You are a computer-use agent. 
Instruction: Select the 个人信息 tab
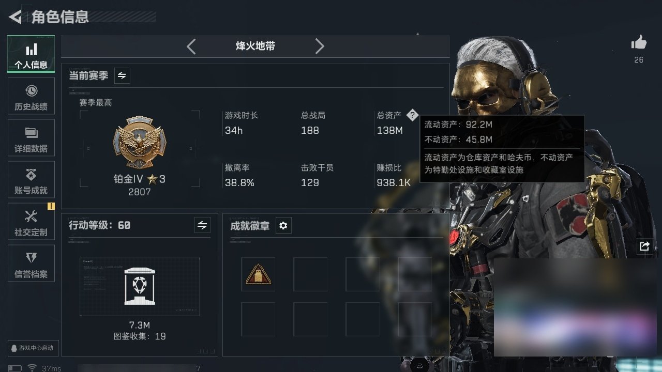pyautogui.click(x=31, y=54)
